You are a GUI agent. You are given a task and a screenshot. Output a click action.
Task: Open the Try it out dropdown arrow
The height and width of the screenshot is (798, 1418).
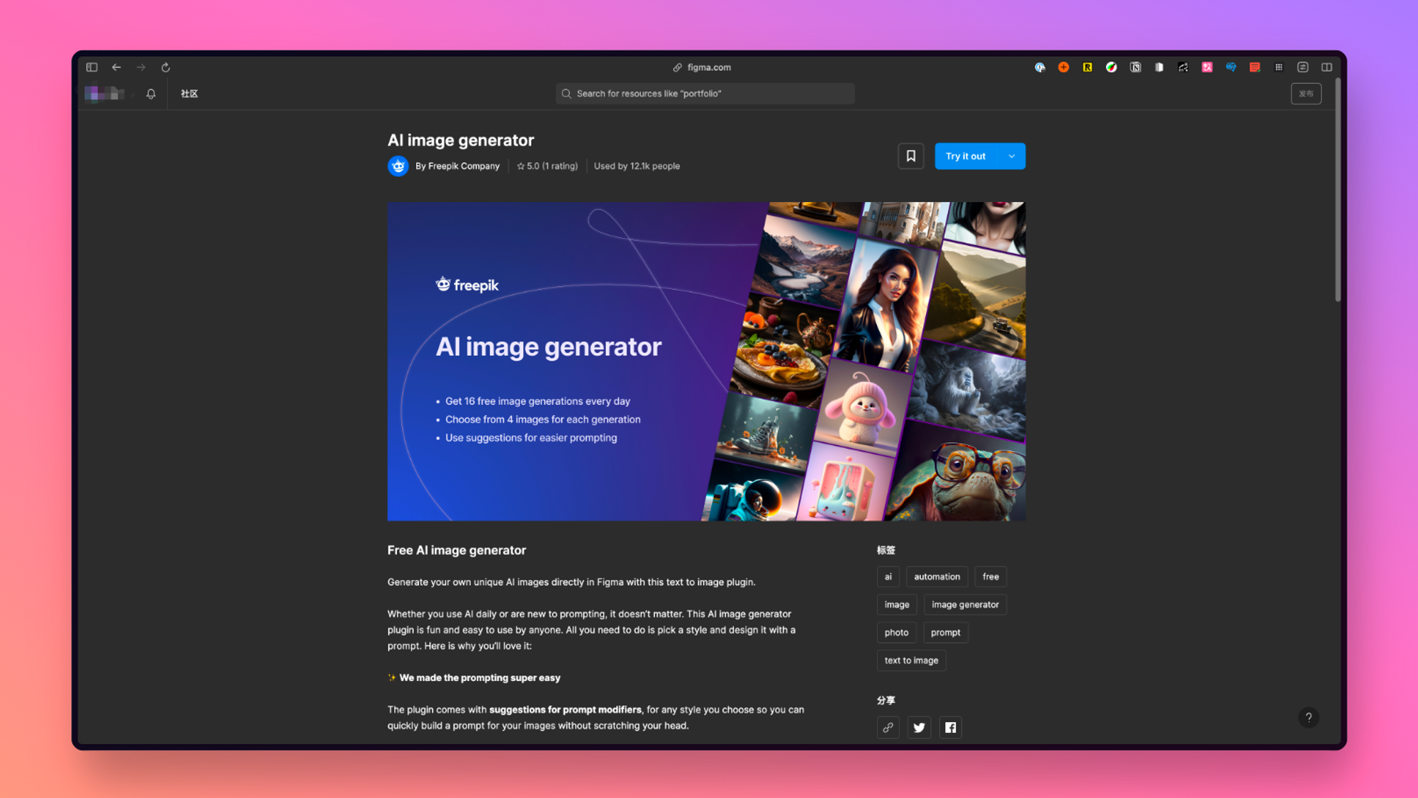(1012, 156)
